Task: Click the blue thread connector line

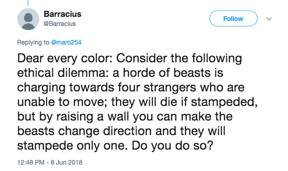Action: (28, 3)
